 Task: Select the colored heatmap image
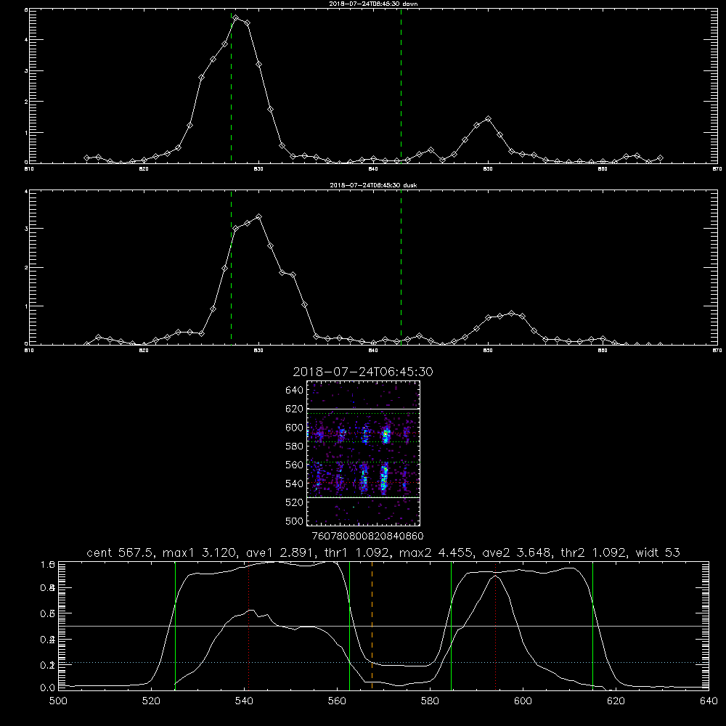(364, 453)
